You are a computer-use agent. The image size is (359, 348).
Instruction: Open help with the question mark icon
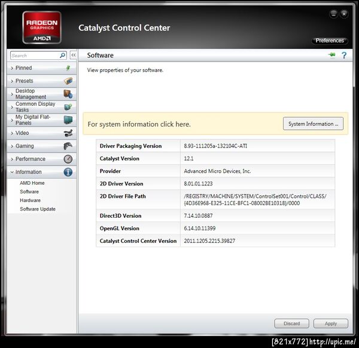(x=344, y=55)
